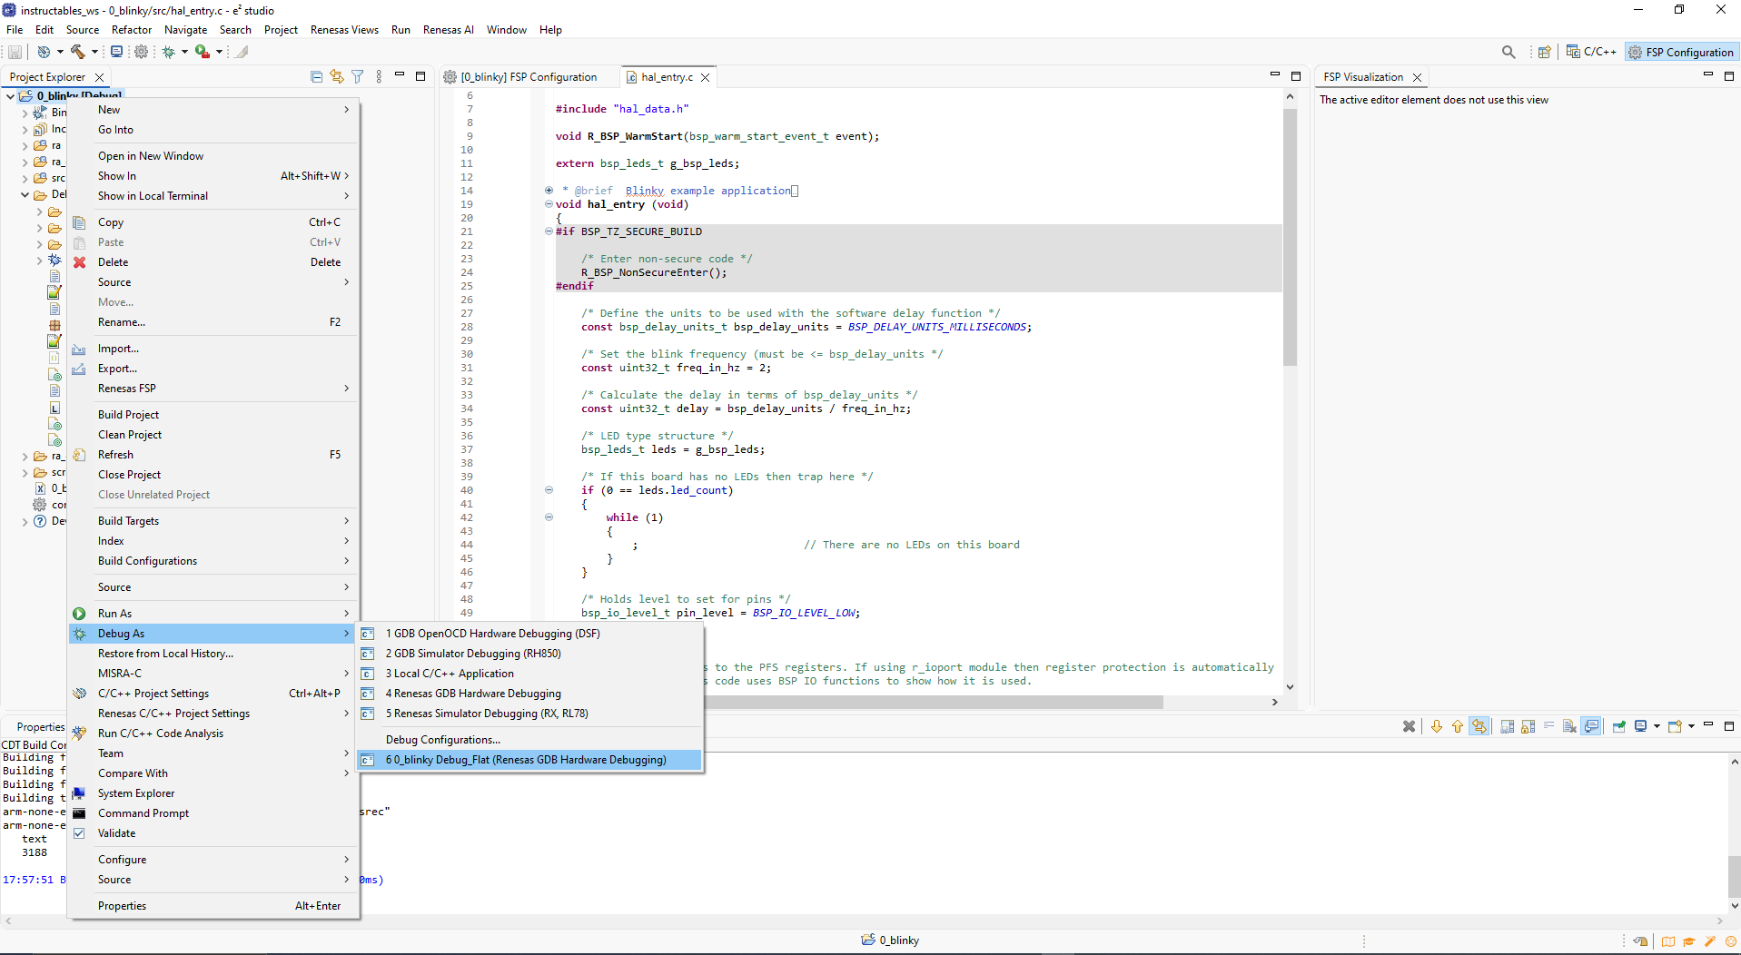The height and width of the screenshot is (955, 1741).
Task: Toggle show console when output changes icon
Action: 1591,726
